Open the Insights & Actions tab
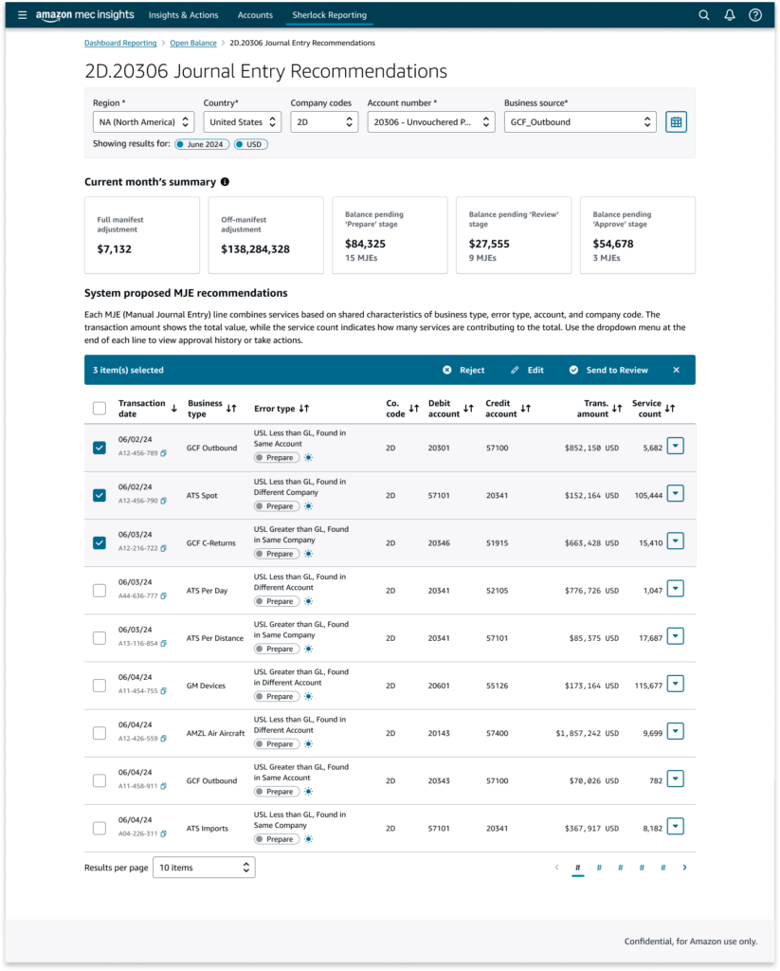Screen dimensions: 780x971 (x=183, y=15)
